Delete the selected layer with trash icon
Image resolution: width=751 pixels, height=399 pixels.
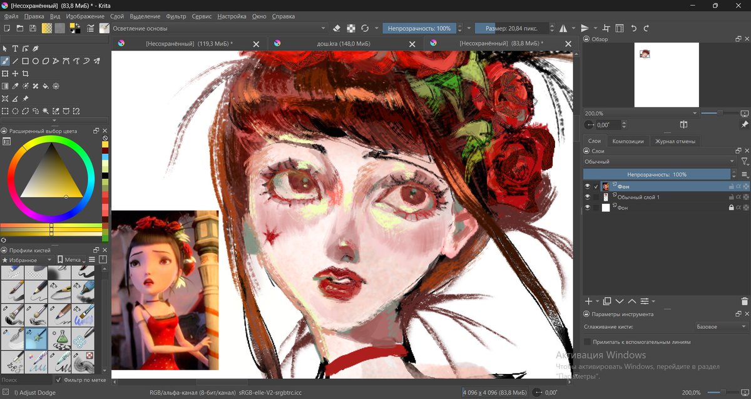click(744, 301)
